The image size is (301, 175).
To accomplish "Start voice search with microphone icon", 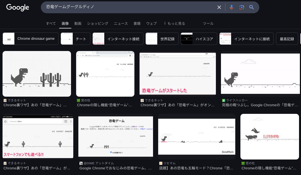I will (x=231, y=7).
